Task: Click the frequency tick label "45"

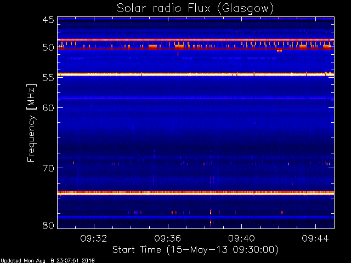Action: point(48,20)
